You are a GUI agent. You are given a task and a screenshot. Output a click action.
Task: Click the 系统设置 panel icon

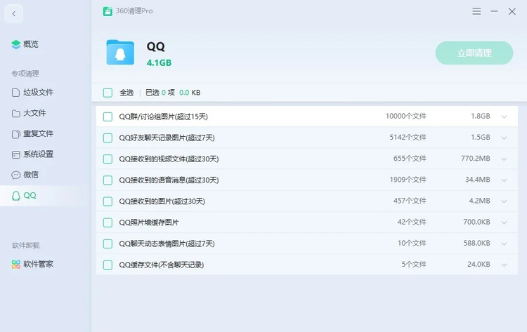coord(15,154)
